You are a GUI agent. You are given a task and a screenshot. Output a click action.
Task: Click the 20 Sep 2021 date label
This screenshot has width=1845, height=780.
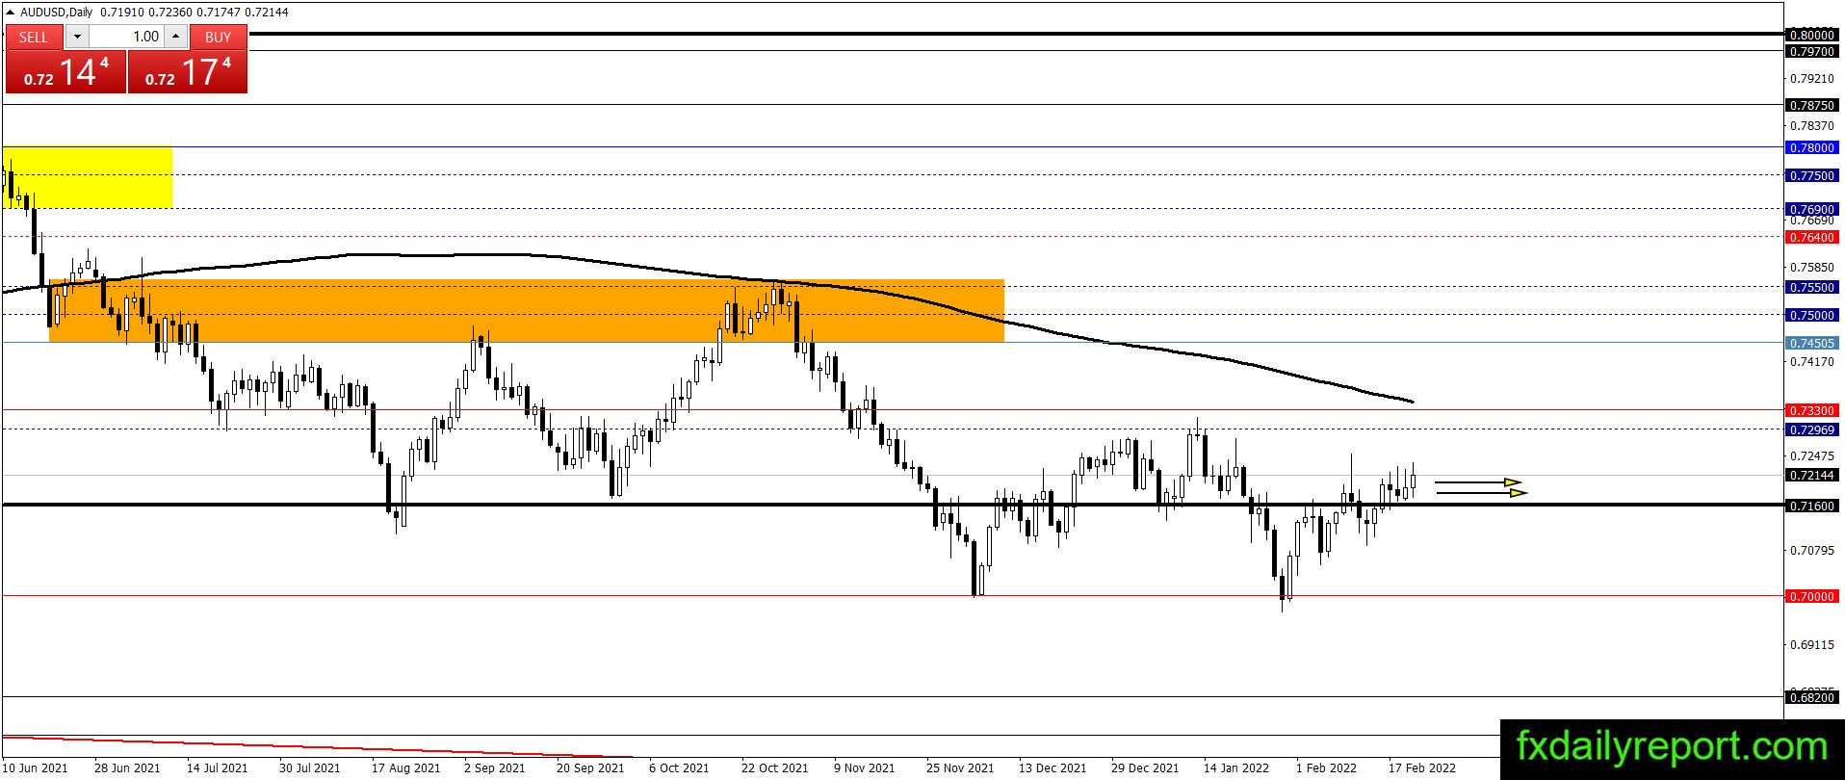590,768
